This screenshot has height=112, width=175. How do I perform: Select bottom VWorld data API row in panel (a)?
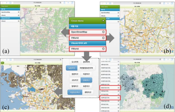[x=10, y=21]
